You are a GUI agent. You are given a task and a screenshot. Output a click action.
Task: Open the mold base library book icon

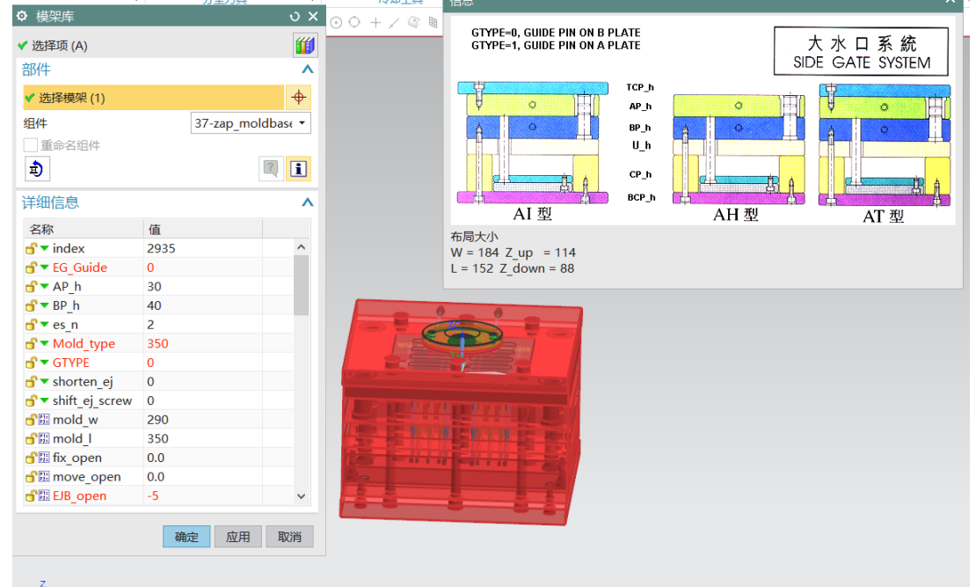pos(304,46)
